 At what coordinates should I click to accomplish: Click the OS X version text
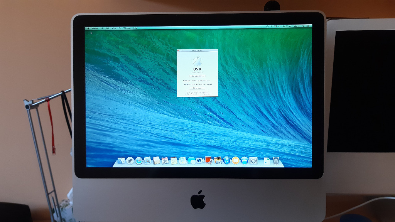pyautogui.click(x=197, y=72)
